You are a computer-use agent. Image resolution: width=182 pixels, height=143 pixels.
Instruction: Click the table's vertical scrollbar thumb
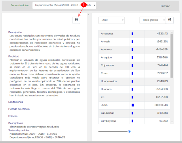click(172, 56)
